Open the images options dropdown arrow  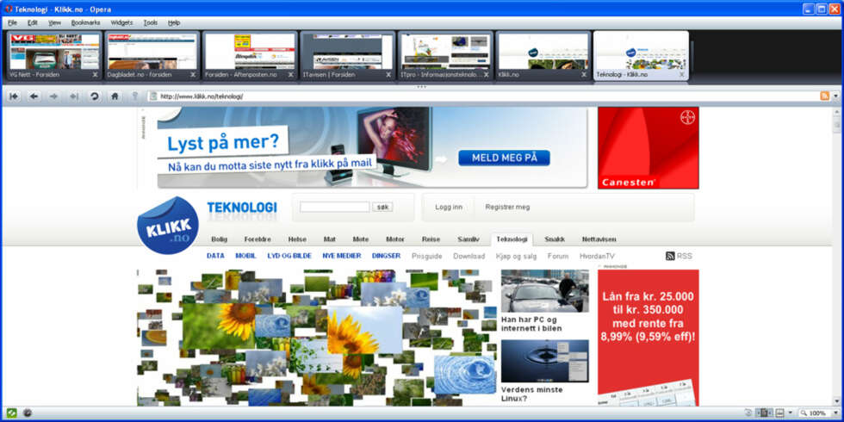pos(791,413)
